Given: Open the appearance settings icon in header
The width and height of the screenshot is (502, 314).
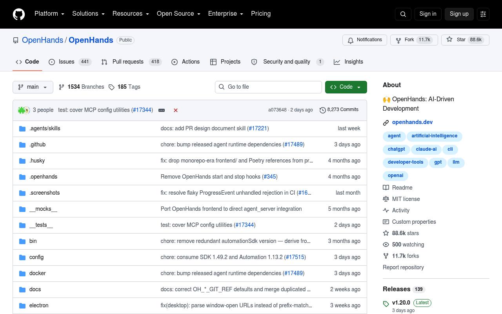Looking at the screenshot, I should [483, 14].
